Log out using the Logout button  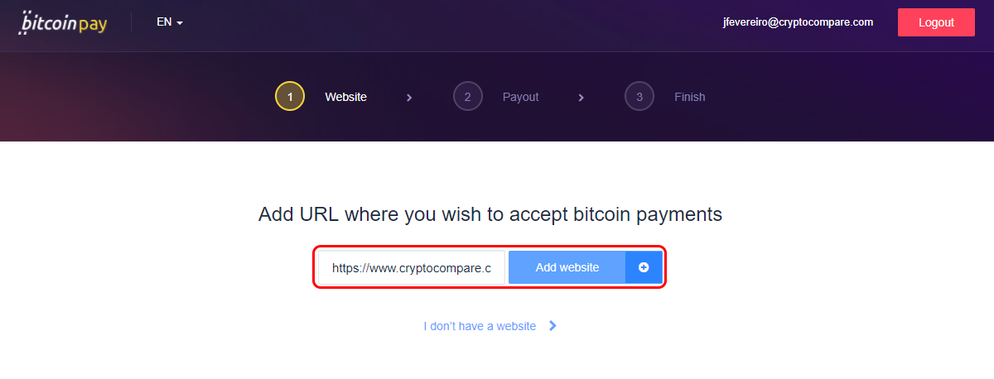coord(936,22)
